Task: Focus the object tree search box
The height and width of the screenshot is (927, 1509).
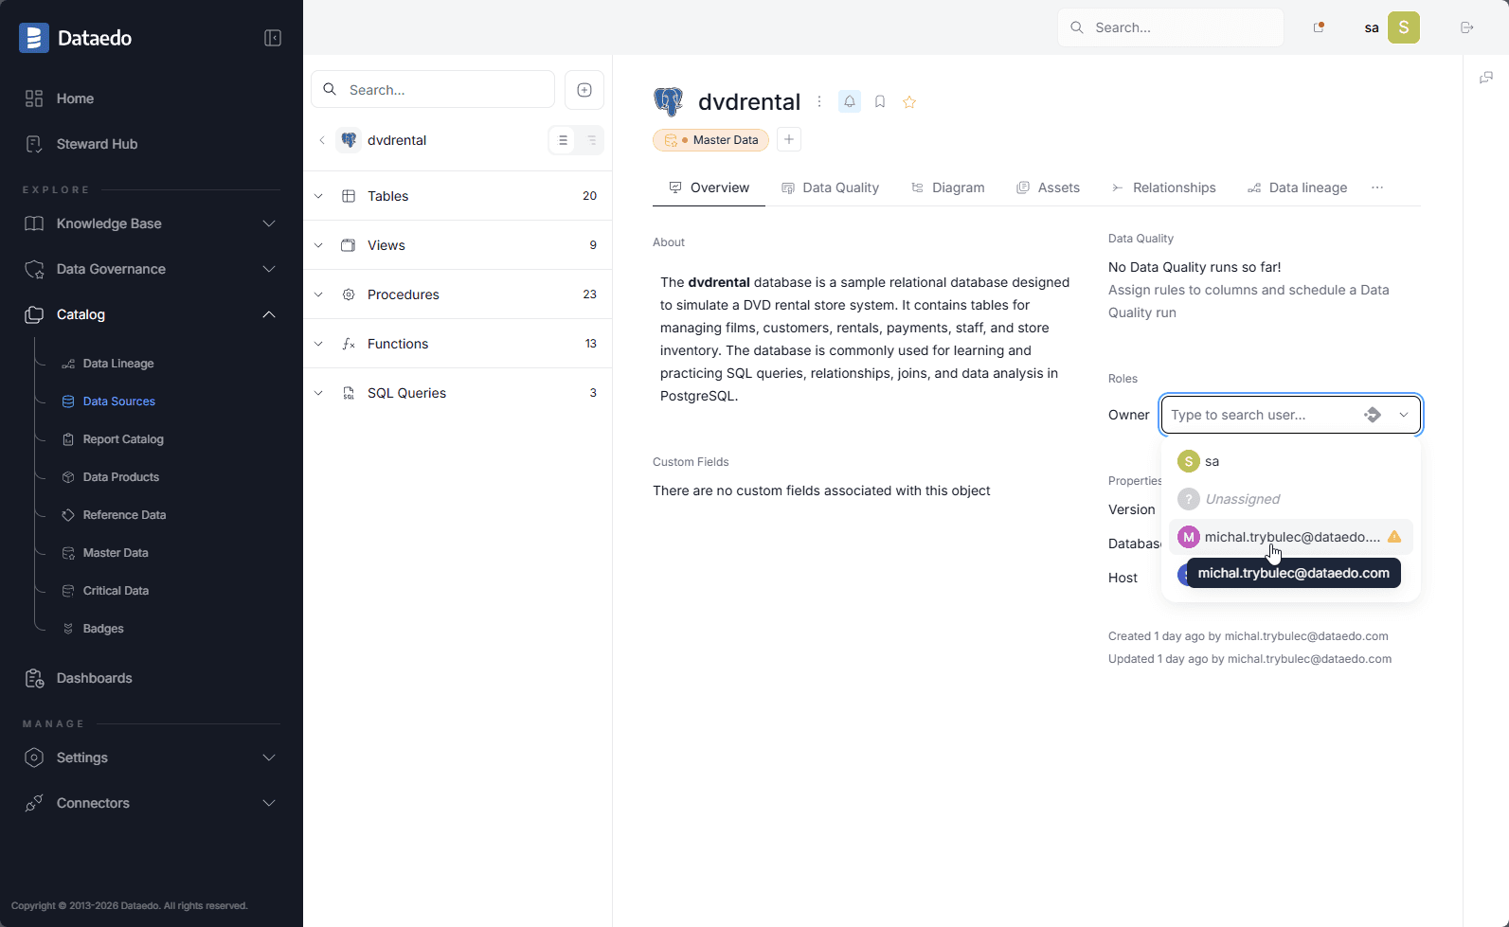Action: 433,90
